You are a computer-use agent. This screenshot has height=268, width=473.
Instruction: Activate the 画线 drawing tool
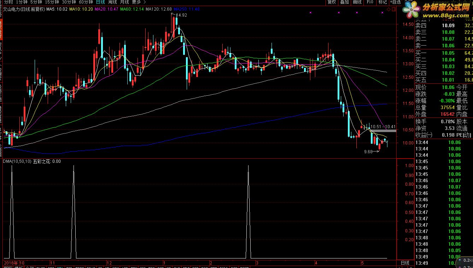(357, 2)
